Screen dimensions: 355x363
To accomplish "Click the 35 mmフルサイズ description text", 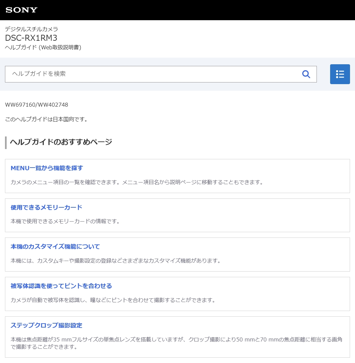I will pyautogui.click(x=177, y=343).
